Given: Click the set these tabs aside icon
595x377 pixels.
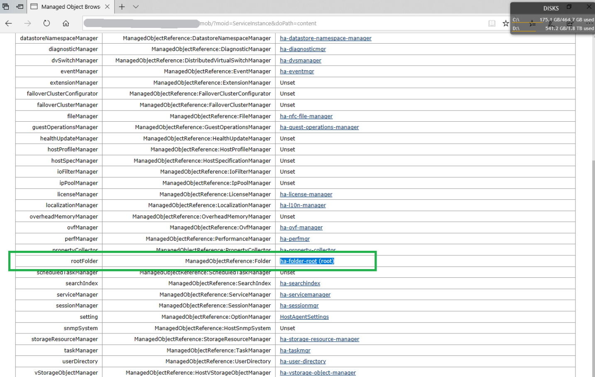Looking at the screenshot, I should pyautogui.click(x=20, y=7).
